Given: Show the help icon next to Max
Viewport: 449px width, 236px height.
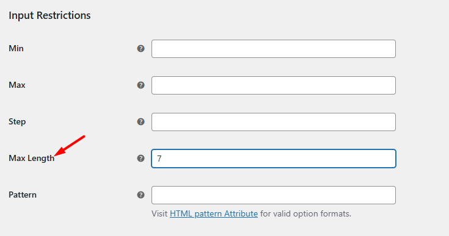Looking at the screenshot, I should [x=141, y=85].
